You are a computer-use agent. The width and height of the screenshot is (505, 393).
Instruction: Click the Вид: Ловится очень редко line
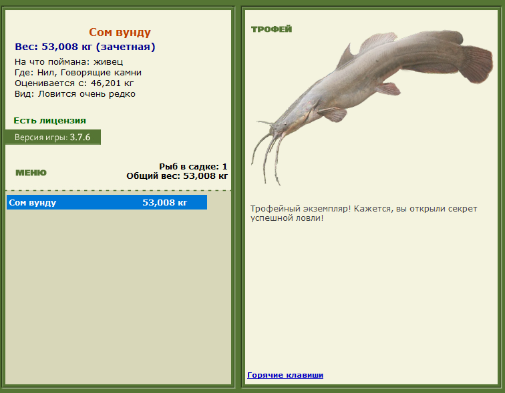75,94
